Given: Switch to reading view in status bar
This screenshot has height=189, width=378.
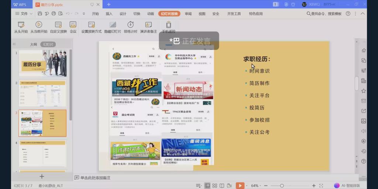Looking at the screenshot, I should pos(222,186).
